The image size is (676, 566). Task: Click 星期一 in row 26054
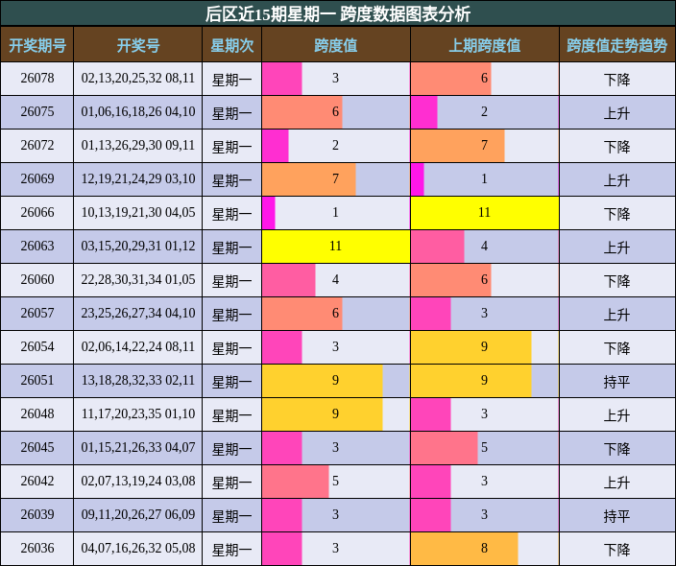pyautogui.click(x=232, y=348)
